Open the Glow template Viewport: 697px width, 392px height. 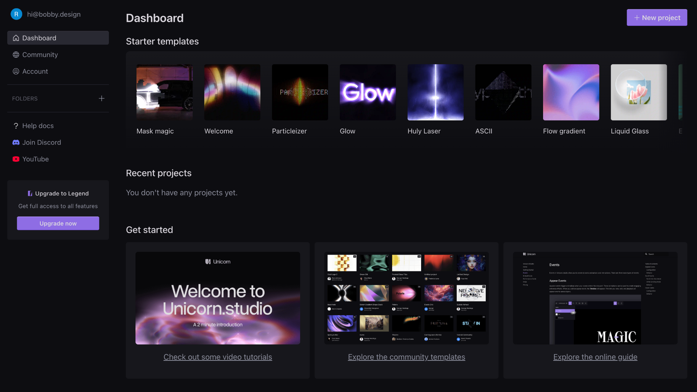point(368,92)
